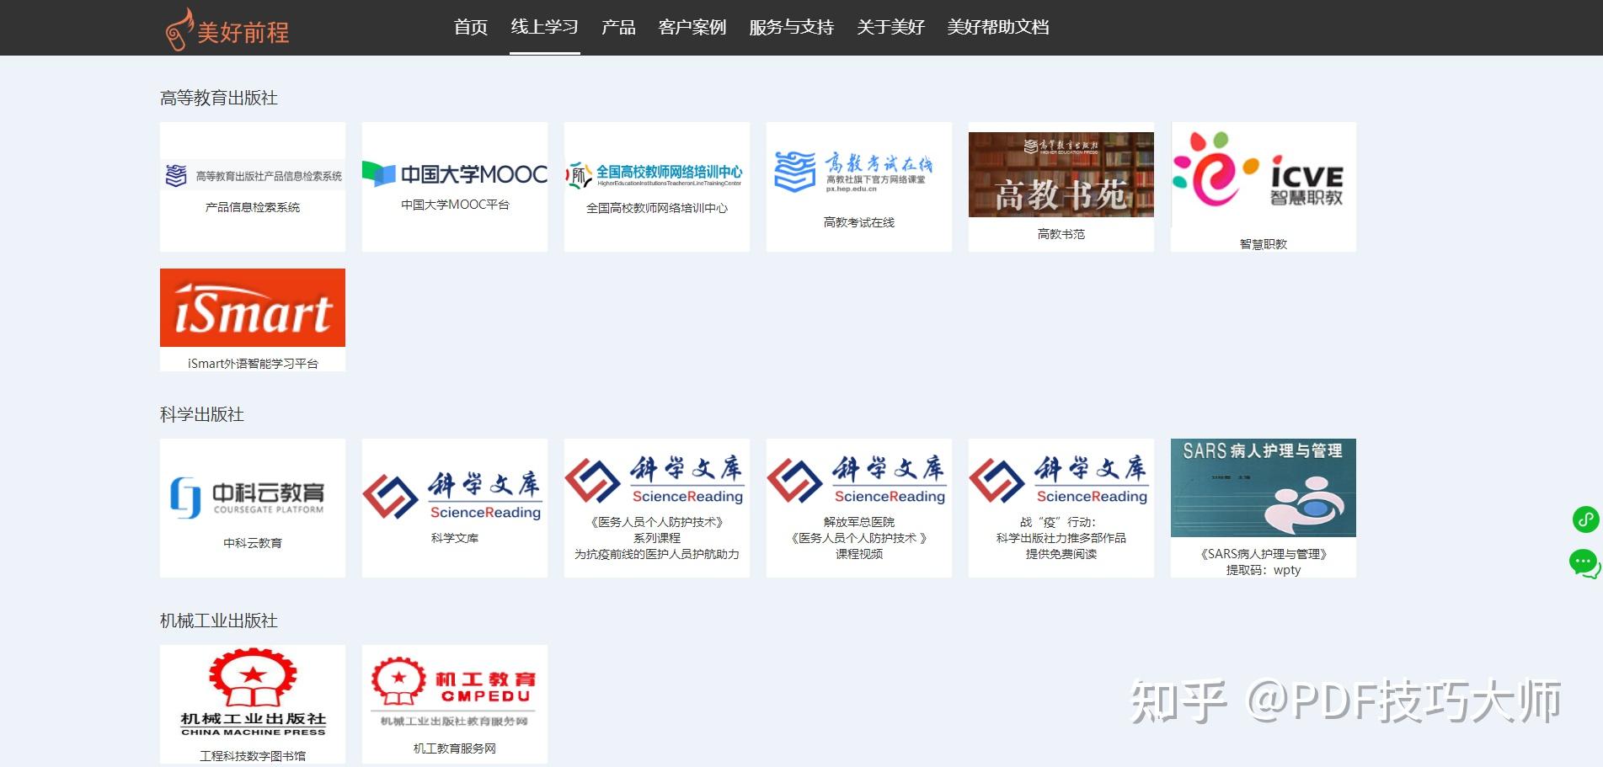Open 战“疫”行动 free reading link
This screenshot has height=767, width=1603.
point(1061,538)
